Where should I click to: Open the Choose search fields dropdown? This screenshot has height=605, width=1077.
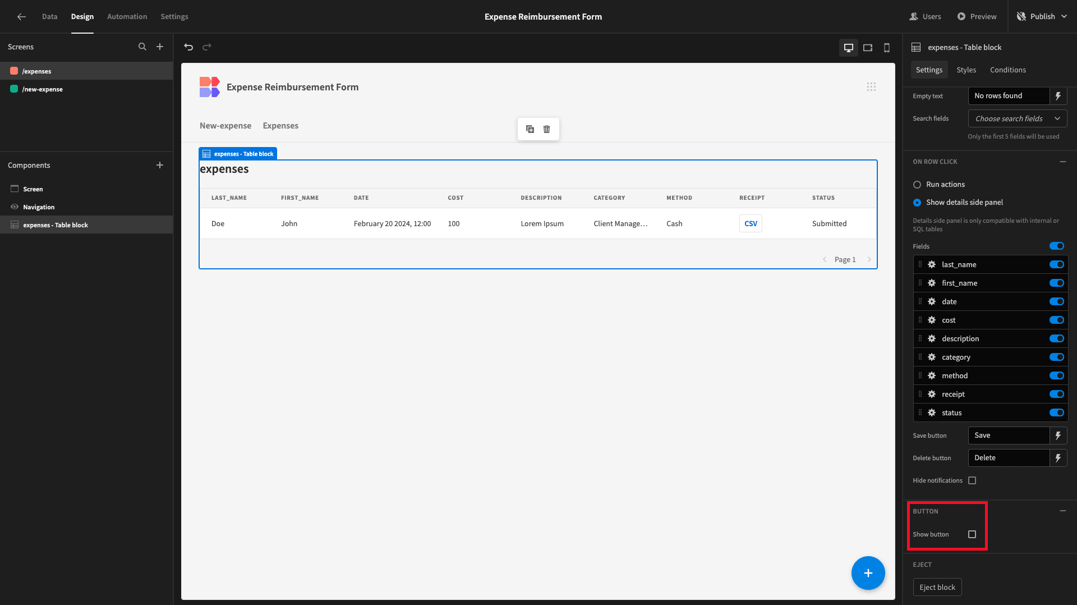[1018, 118]
